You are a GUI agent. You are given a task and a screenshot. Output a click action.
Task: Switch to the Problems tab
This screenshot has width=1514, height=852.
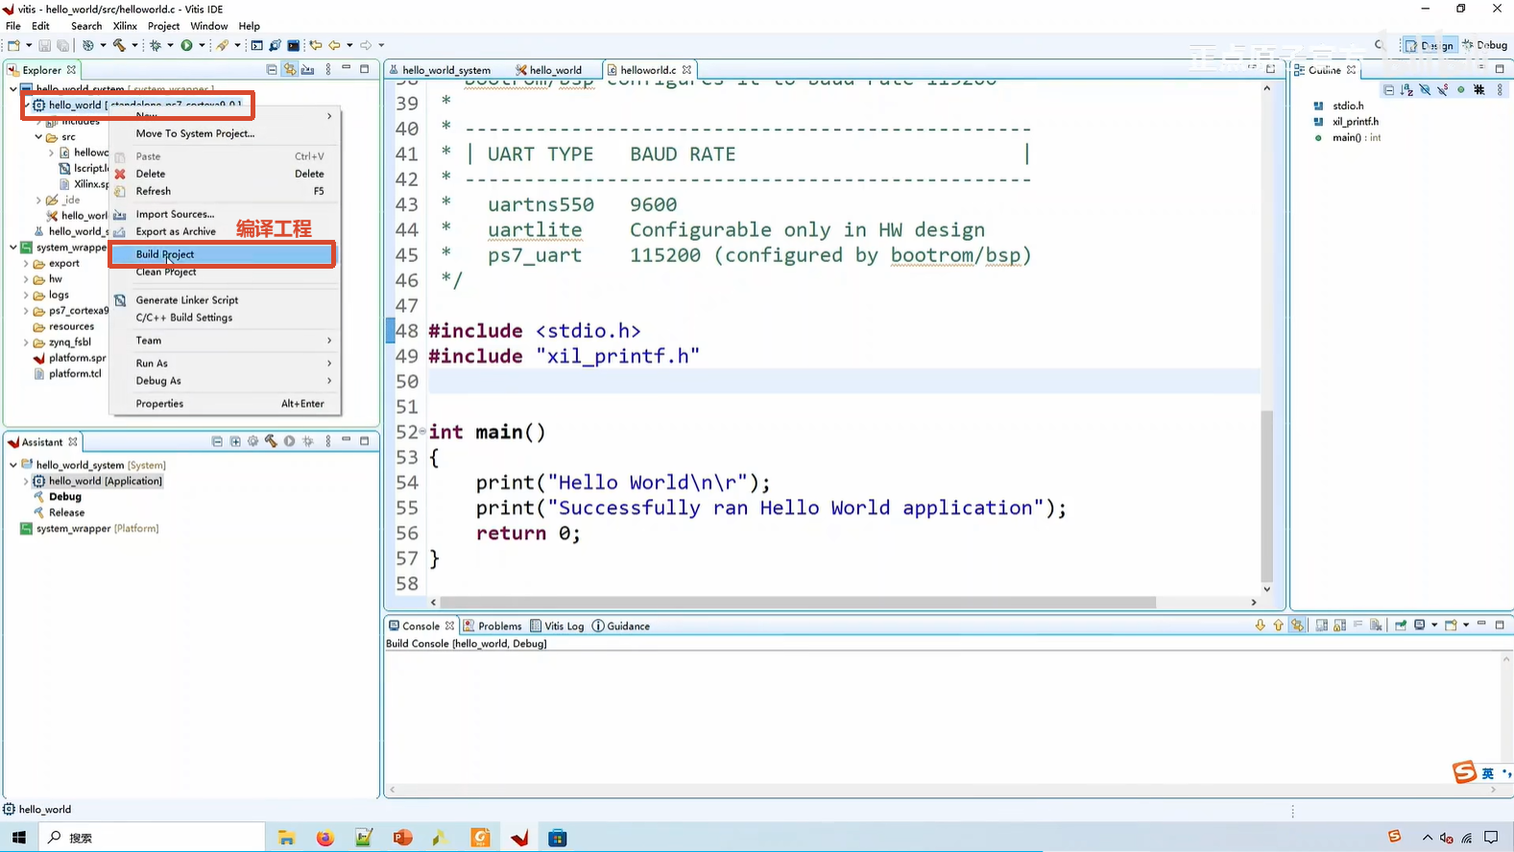[x=493, y=626]
